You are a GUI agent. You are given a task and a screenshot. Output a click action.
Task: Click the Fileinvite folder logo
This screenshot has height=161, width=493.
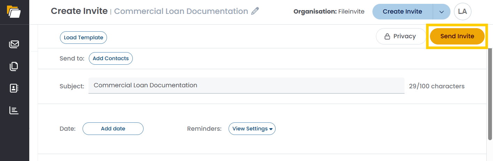pos(14,11)
